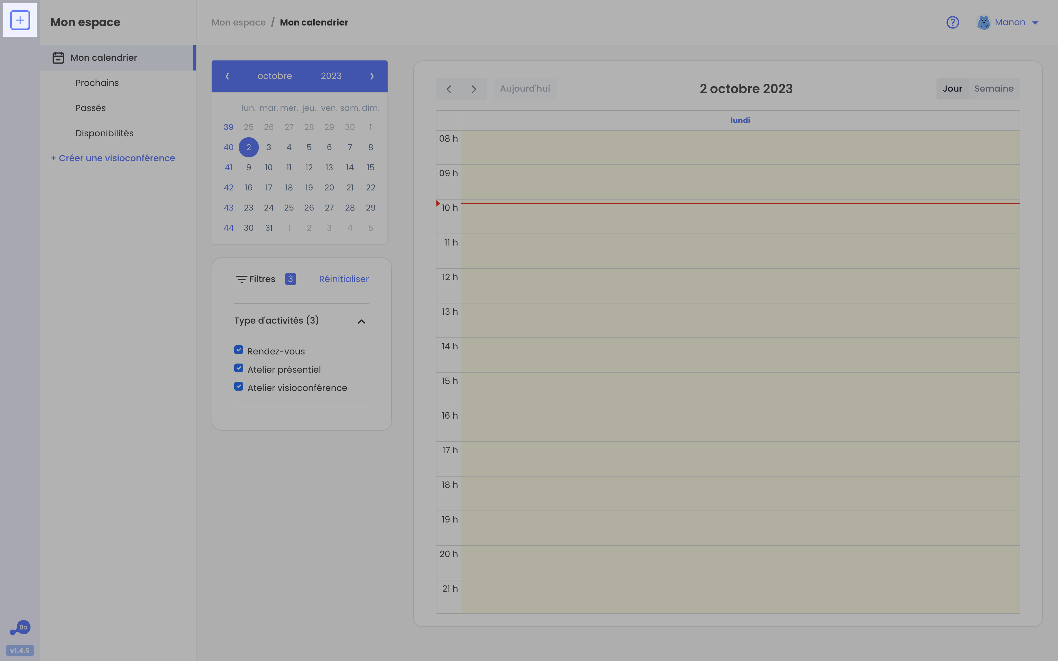1058x661 pixels.
Task: Uncheck the Rendez-vous checkbox
Action: [x=239, y=350]
